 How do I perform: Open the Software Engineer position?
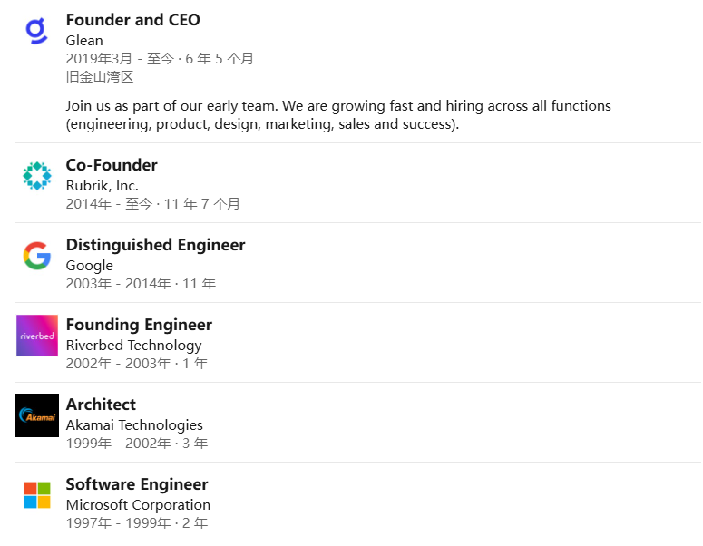(x=137, y=484)
